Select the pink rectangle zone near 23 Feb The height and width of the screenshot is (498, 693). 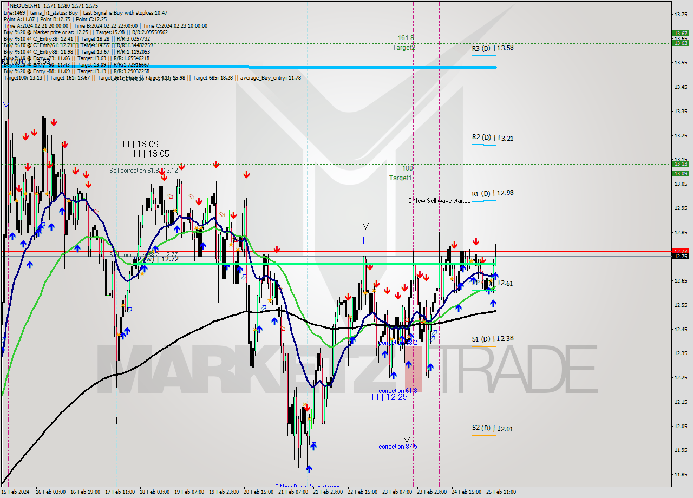click(x=413, y=369)
